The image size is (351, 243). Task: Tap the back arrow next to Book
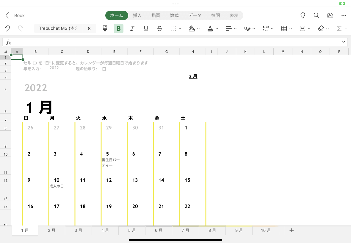tap(7, 15)
